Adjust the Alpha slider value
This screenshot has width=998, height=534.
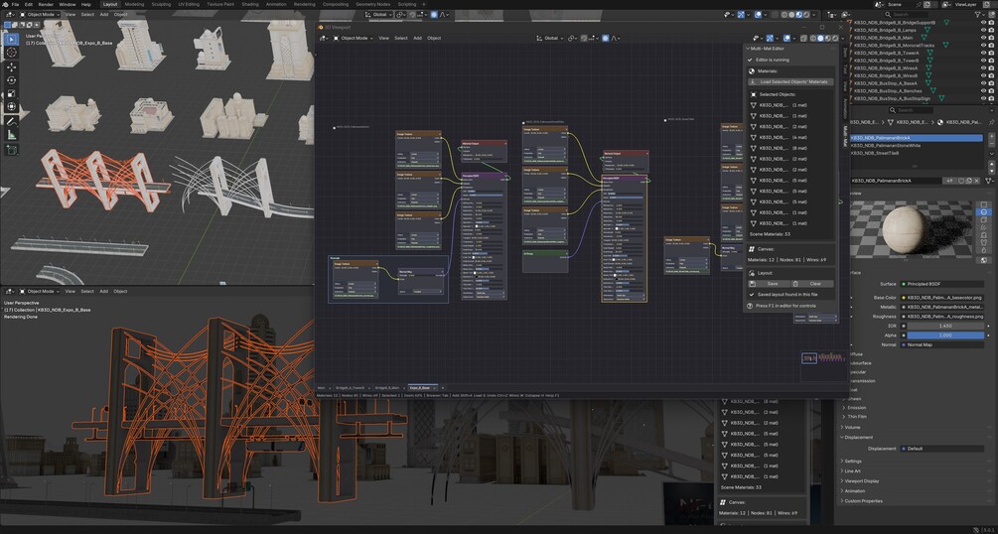(944, 335)
